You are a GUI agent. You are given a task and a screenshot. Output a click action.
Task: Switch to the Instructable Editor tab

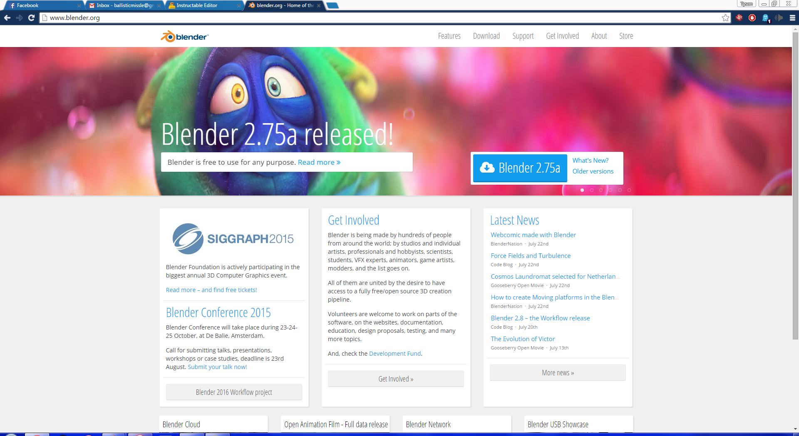[203, 5]
